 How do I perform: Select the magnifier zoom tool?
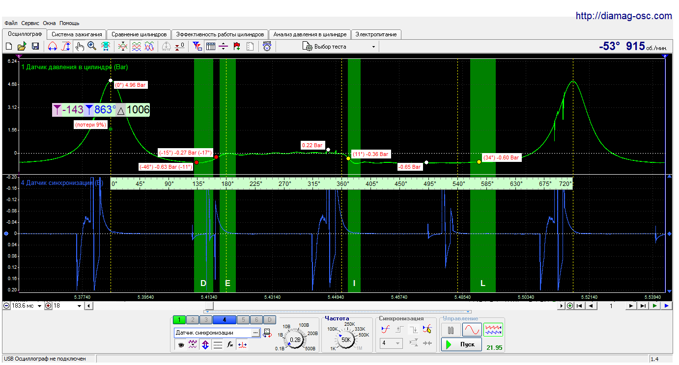coord(92,47)
